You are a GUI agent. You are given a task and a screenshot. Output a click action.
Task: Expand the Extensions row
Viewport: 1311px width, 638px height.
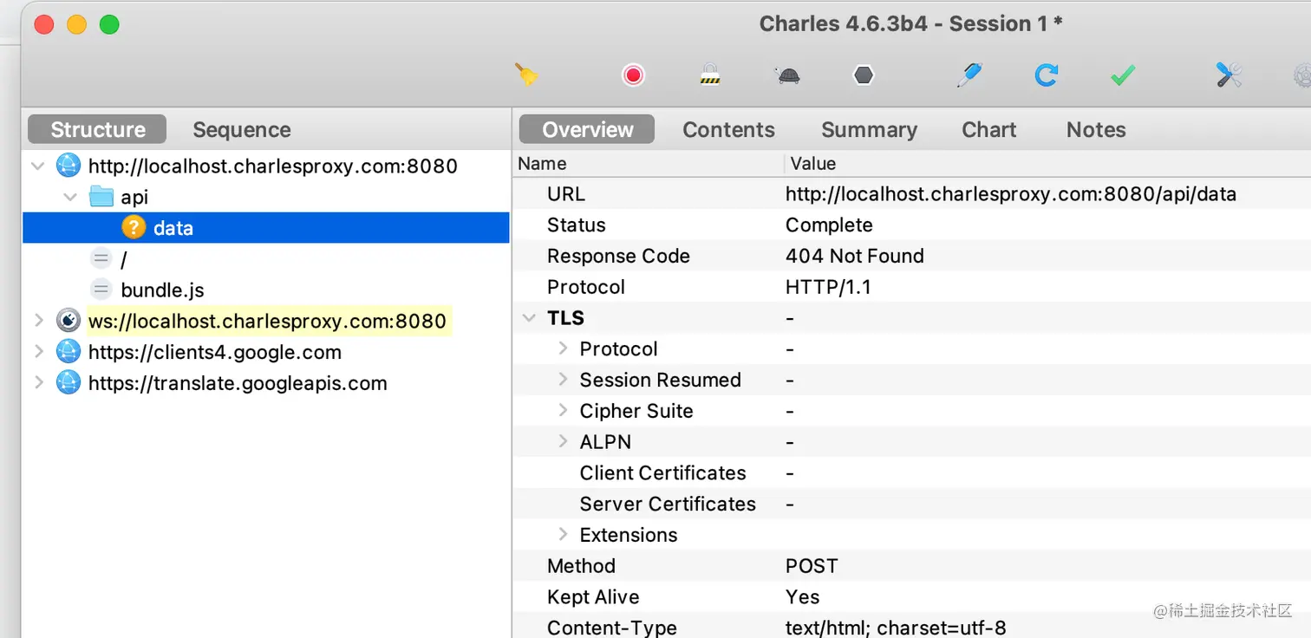pos(563,535)
